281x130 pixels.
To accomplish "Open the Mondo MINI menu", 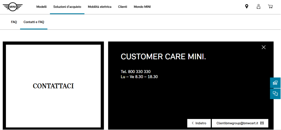I will point(142,7).
